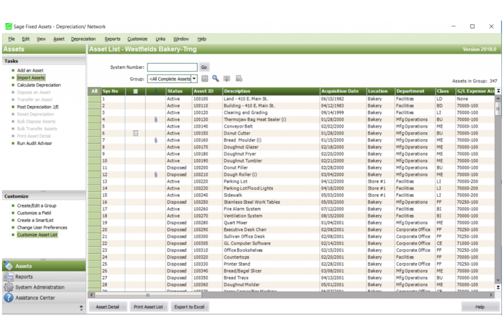The image size is (504, 336).
Task: Select the row selector for Donut Filler
Action: pyautogui.click(x=94, y=167)
